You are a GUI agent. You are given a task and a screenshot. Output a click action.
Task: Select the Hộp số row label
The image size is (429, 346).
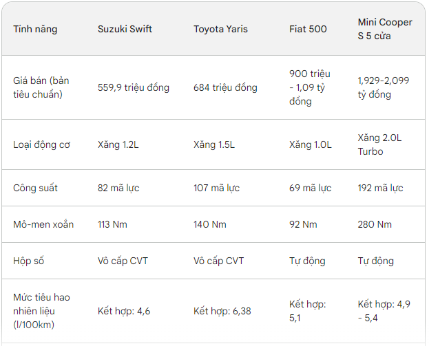(x=28, y=261)
